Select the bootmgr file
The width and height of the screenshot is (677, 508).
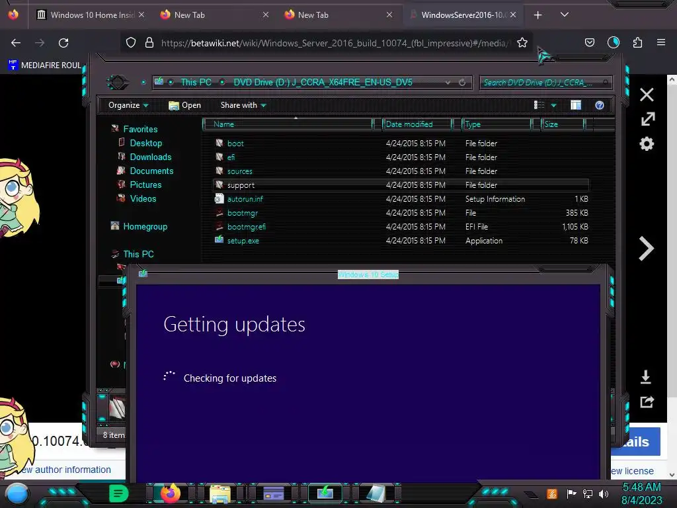tap(242, 212)
